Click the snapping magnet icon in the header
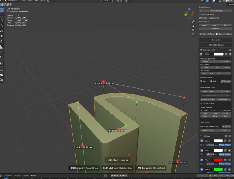 point(118,1)
